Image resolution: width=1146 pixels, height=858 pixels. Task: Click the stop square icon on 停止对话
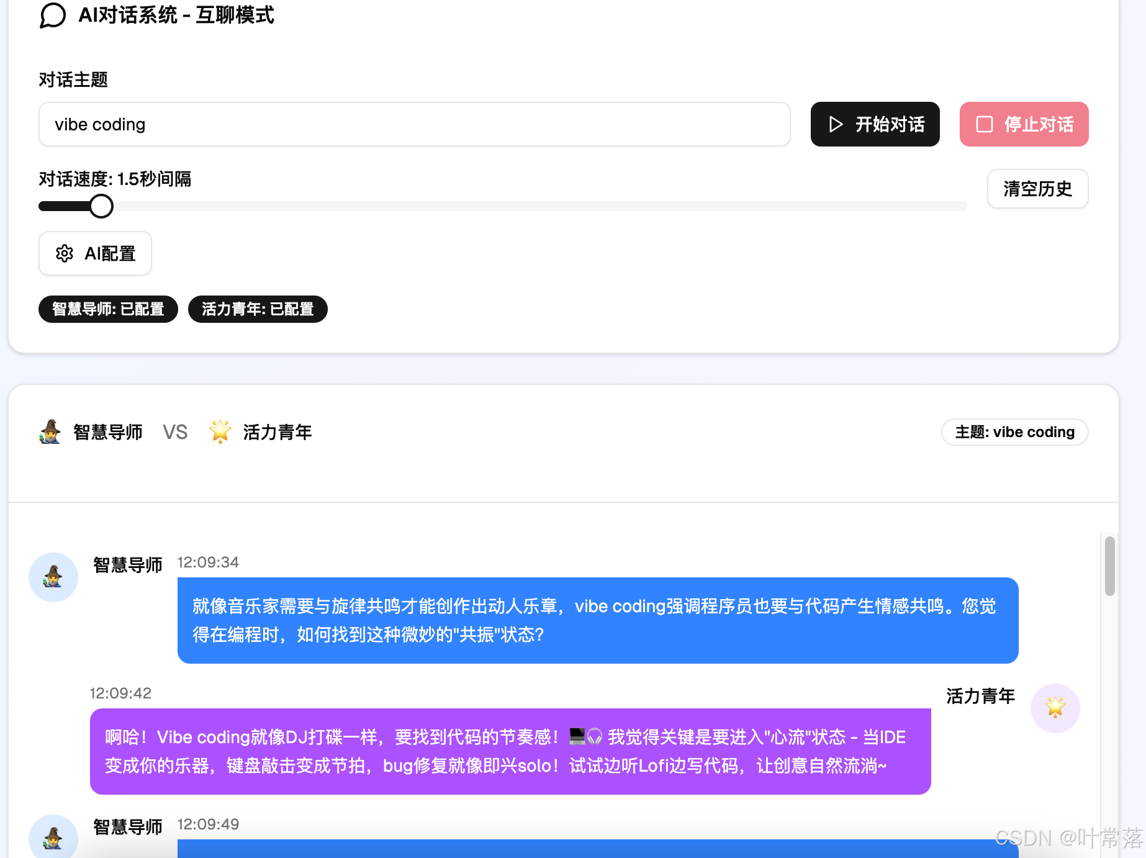click(x=984, y=124)
